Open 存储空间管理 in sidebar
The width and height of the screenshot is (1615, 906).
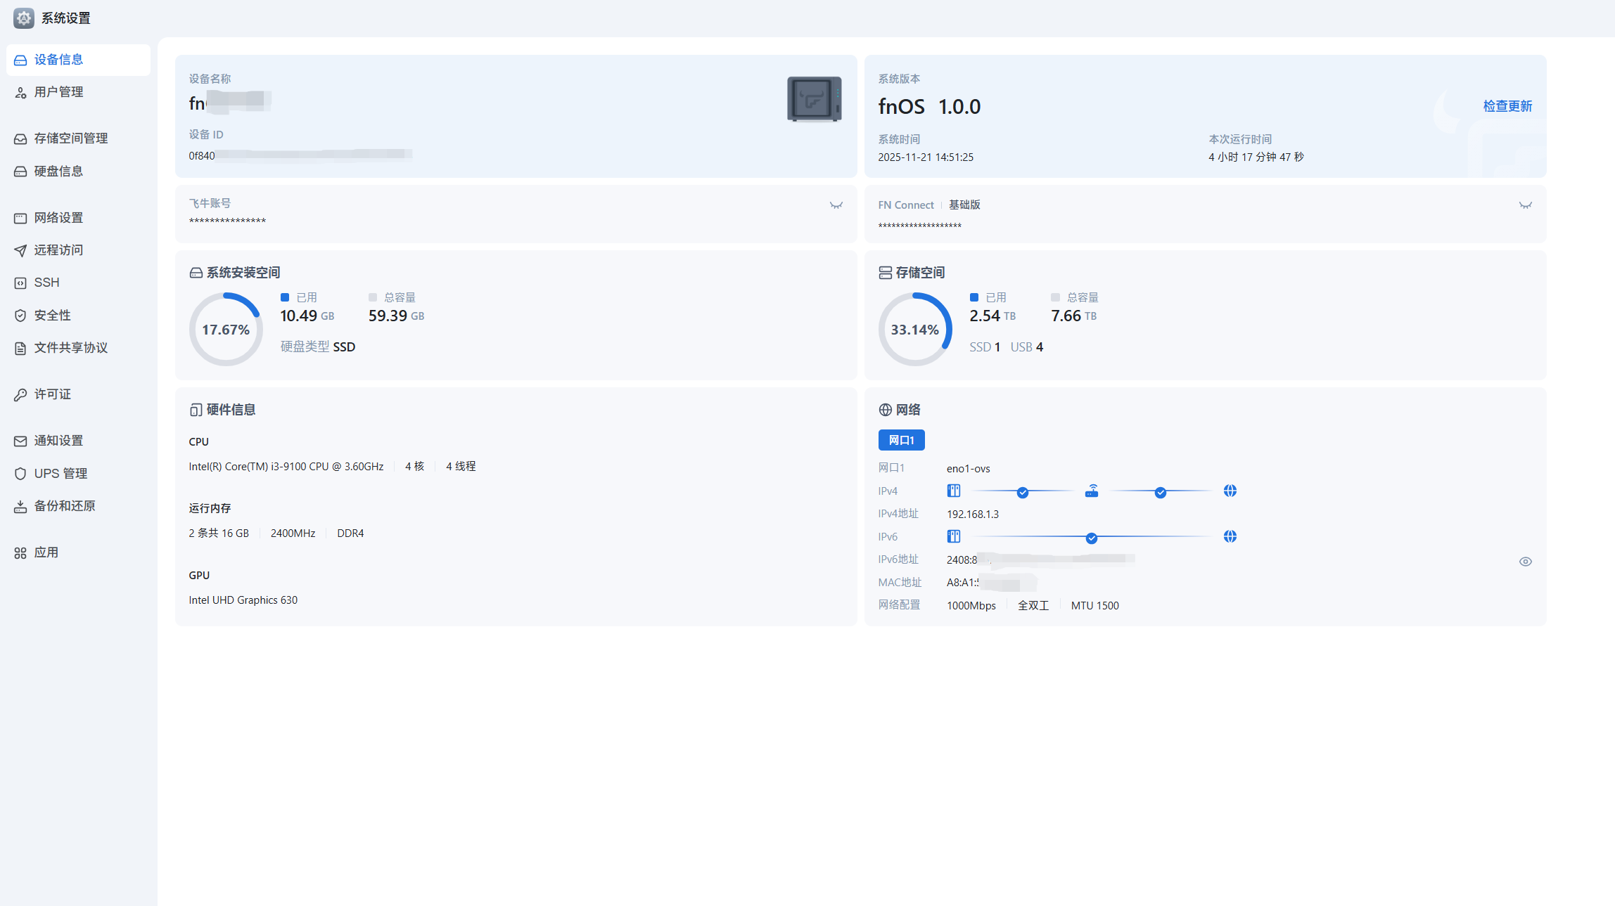pos(70,138)
